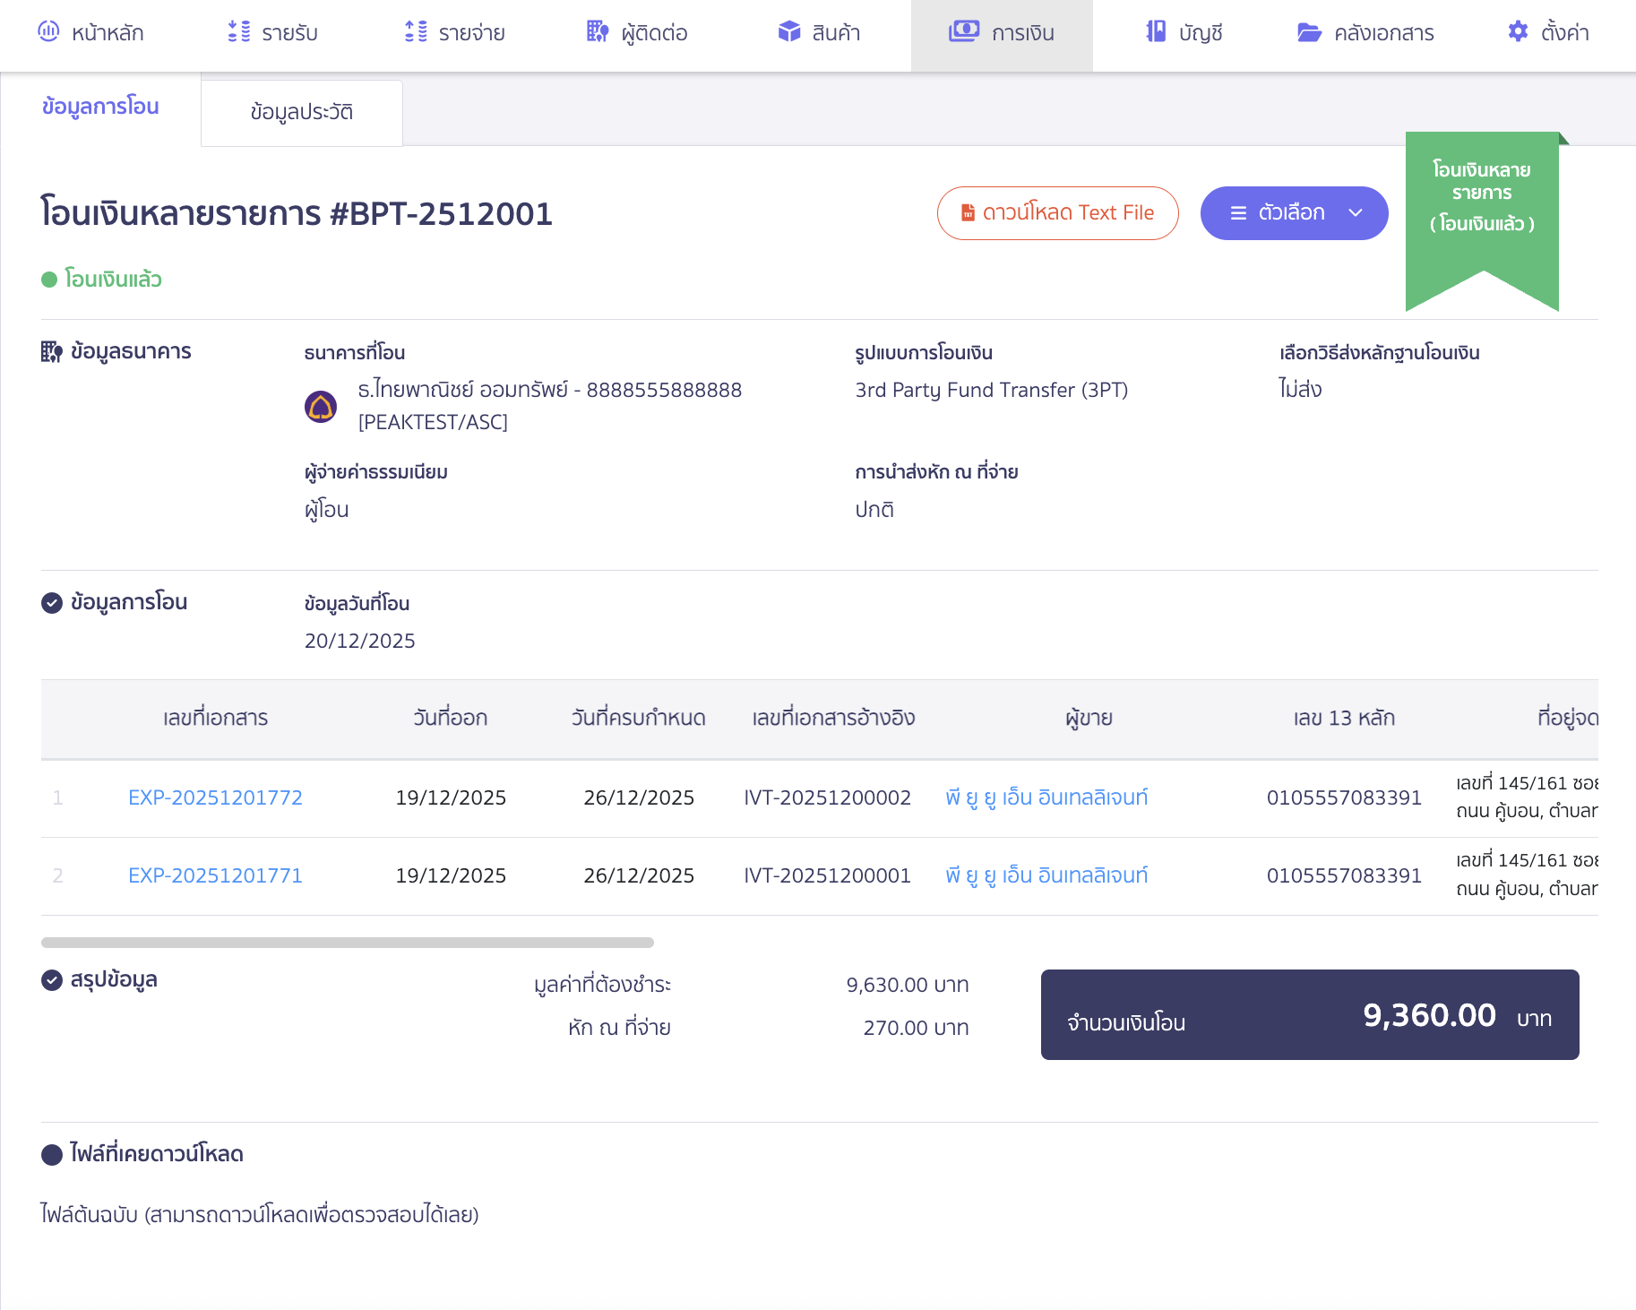This screenshot has width=1636, height=1310.
Task: Click the accounting book icon
Action: 1156,32
